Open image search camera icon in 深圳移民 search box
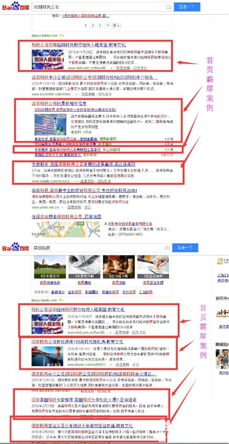The width and height of the screenshot is (229, 444). pyautogui.click(x=167, y=248)
